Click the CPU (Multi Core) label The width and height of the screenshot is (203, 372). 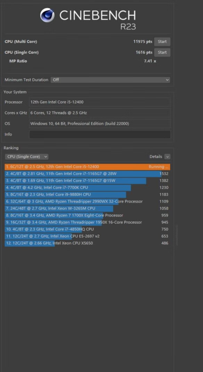(21, 42)
